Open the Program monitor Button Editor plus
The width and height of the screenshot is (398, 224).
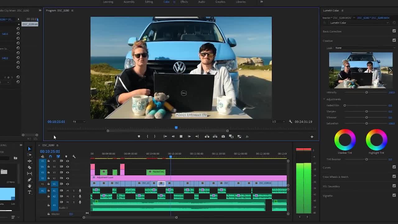(x=312, y=137)
